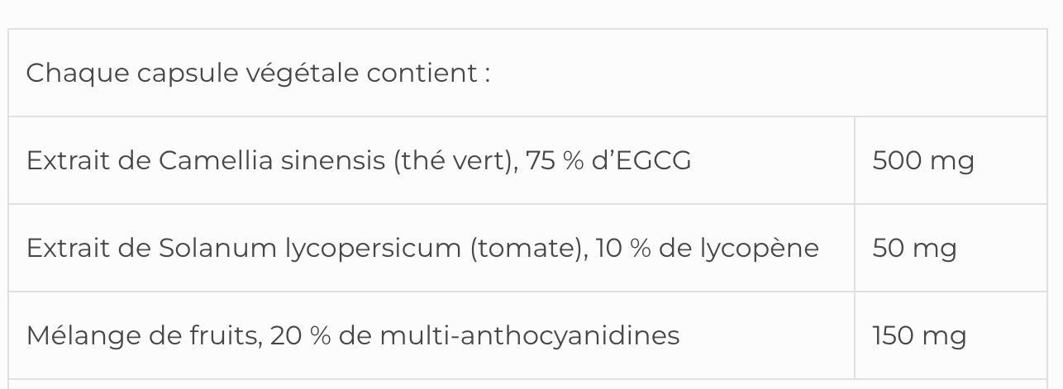This screenshot has width=1063, height=389.
Task: Click the 'Chaque capsule végétale contient' header text
Action: coord(258,73)
